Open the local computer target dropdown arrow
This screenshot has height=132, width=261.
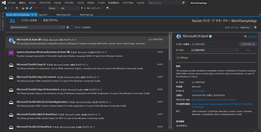[103, 8]
